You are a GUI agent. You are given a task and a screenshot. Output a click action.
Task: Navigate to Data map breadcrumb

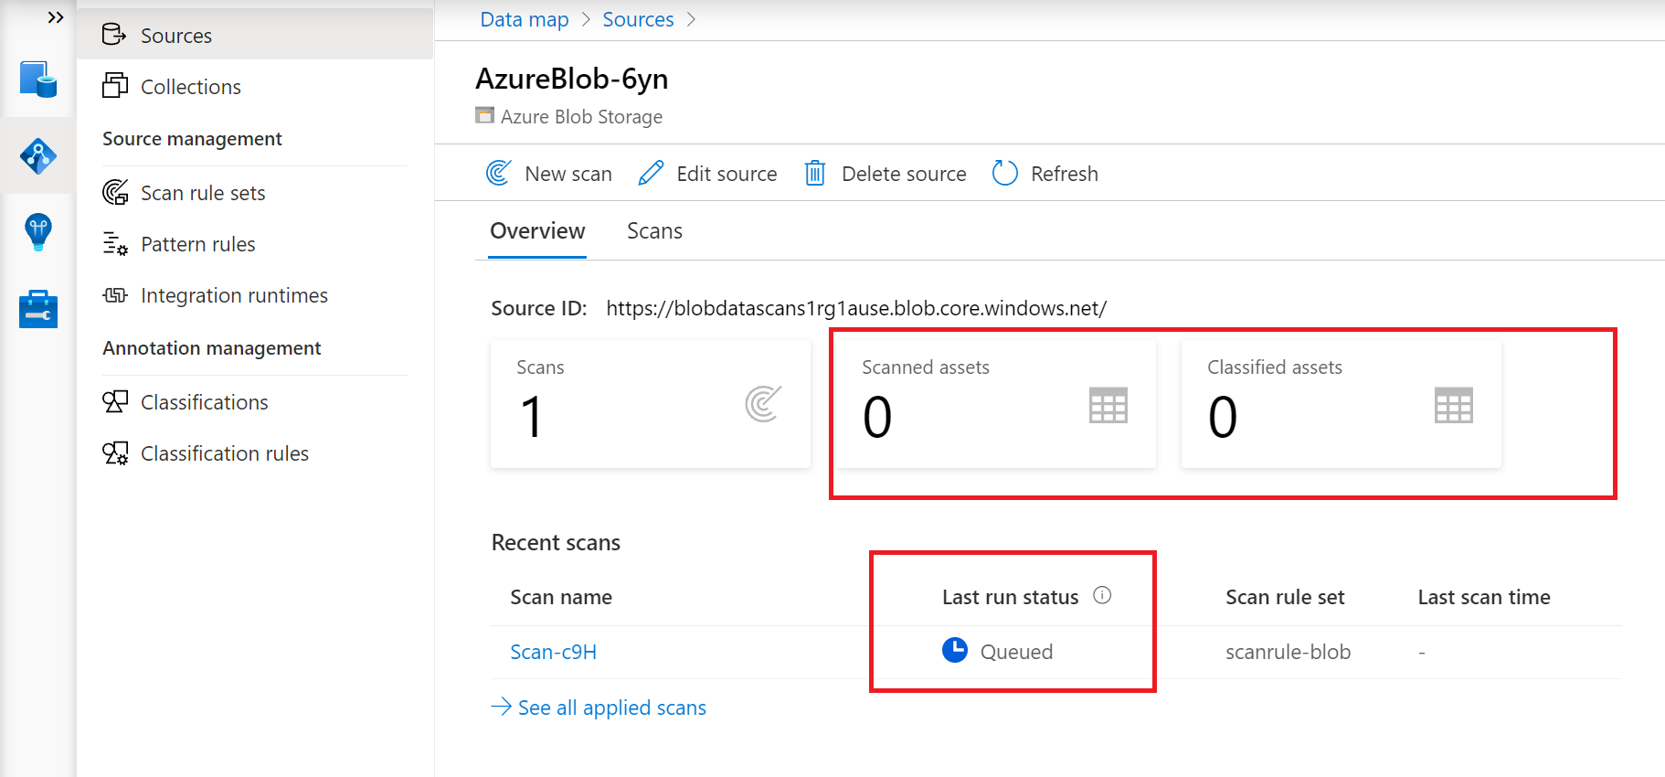[525, 19]
